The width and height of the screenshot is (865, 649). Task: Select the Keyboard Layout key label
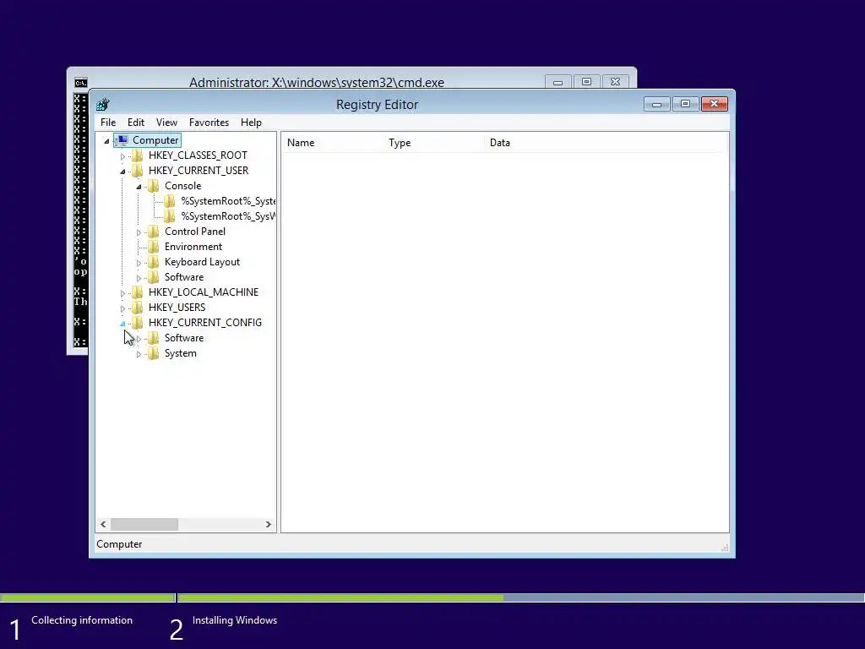click(x=202, y=262)
